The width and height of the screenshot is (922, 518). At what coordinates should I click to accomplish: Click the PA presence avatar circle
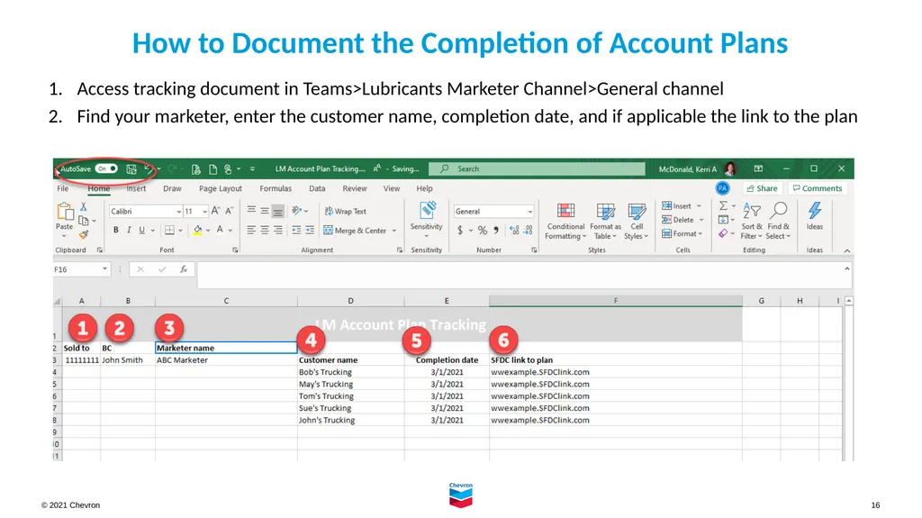723,188
